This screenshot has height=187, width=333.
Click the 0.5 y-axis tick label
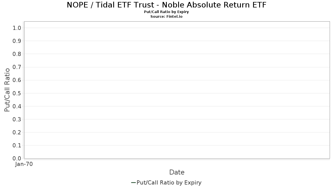tap(17, 93)
